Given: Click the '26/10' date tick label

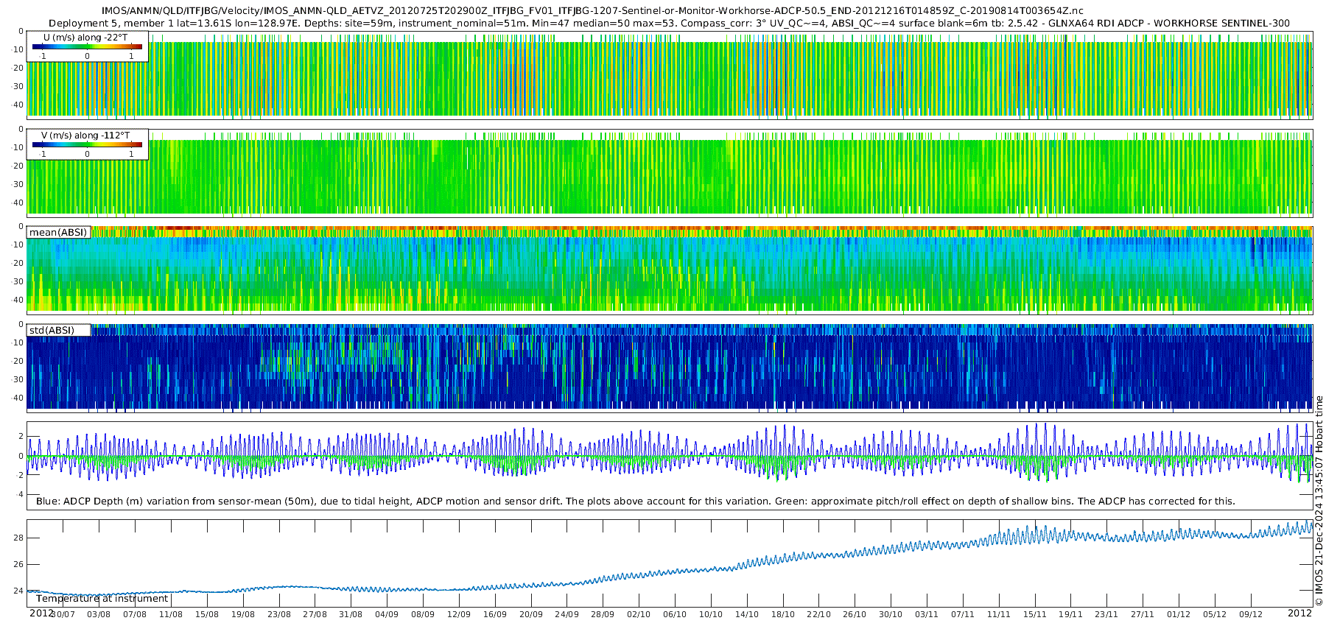Looking at the screenshot, I should (855, 614).
